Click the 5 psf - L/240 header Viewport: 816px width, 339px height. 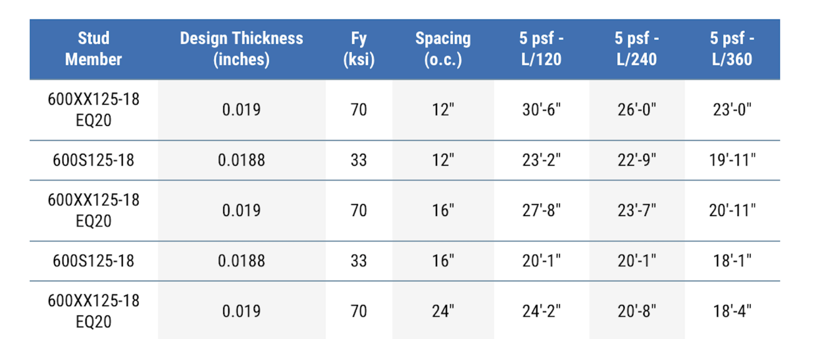(636, 49)
